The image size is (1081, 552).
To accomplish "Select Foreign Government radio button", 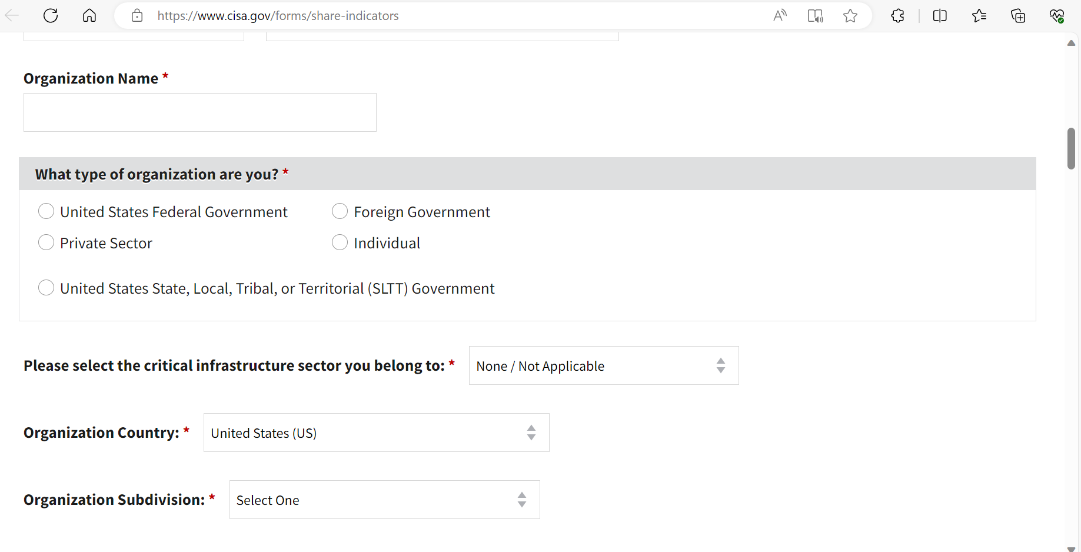I will pyautogui.click(x=340, y=211).
